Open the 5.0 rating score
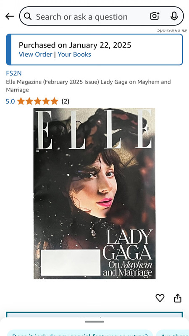189x336 pixels. tap(10, 101)
